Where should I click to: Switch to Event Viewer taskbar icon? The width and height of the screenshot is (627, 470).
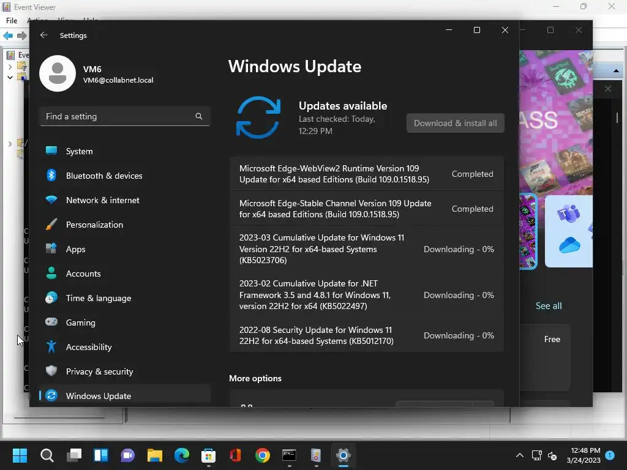(x=317, y=455)
